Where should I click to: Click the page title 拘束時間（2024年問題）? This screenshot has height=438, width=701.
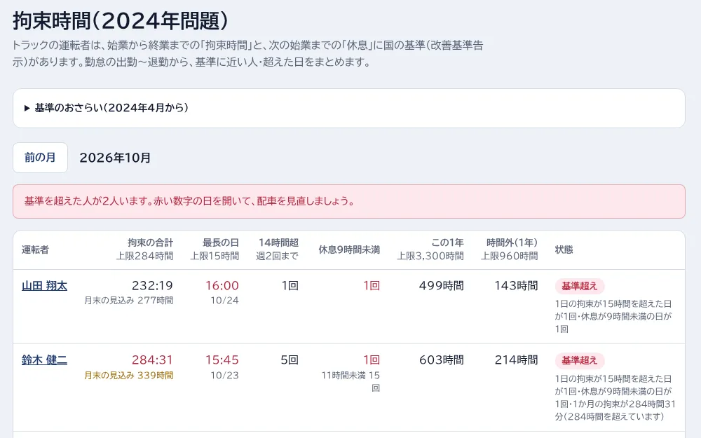click(121, 21)
